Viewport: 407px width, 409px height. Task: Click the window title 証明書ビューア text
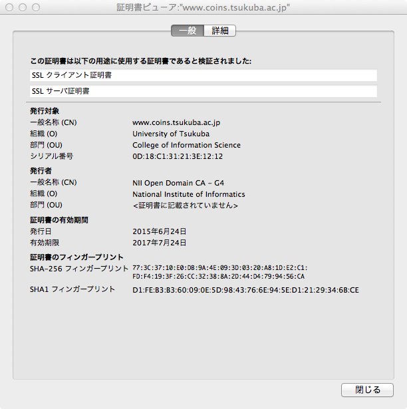point(203,7)
